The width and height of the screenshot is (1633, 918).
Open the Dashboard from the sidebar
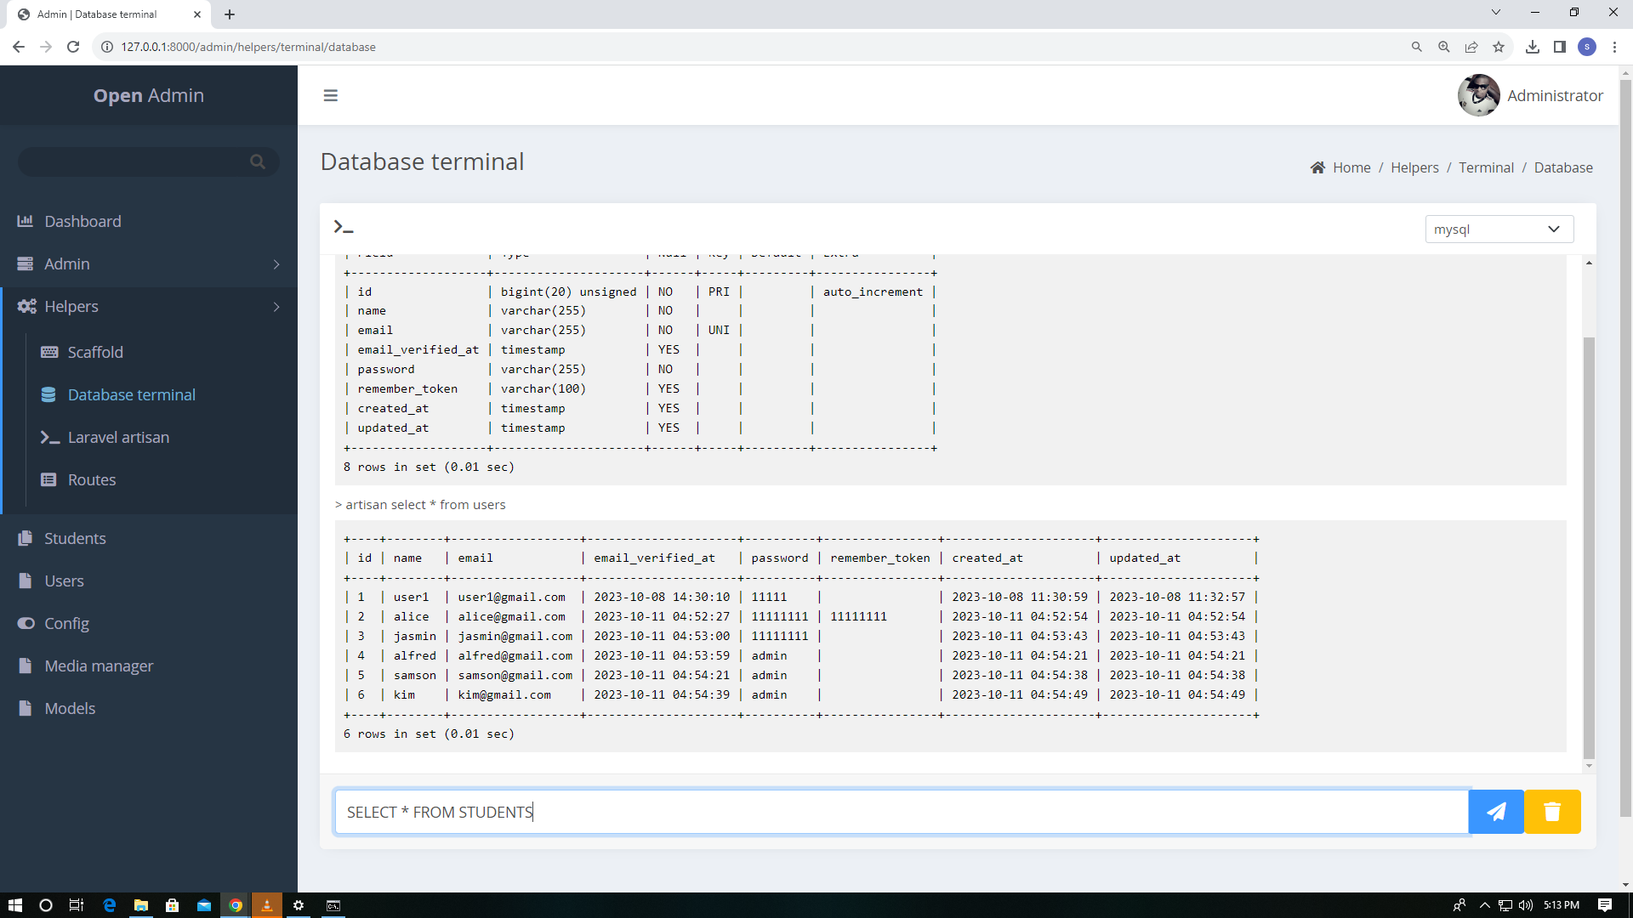pos(83,221)
